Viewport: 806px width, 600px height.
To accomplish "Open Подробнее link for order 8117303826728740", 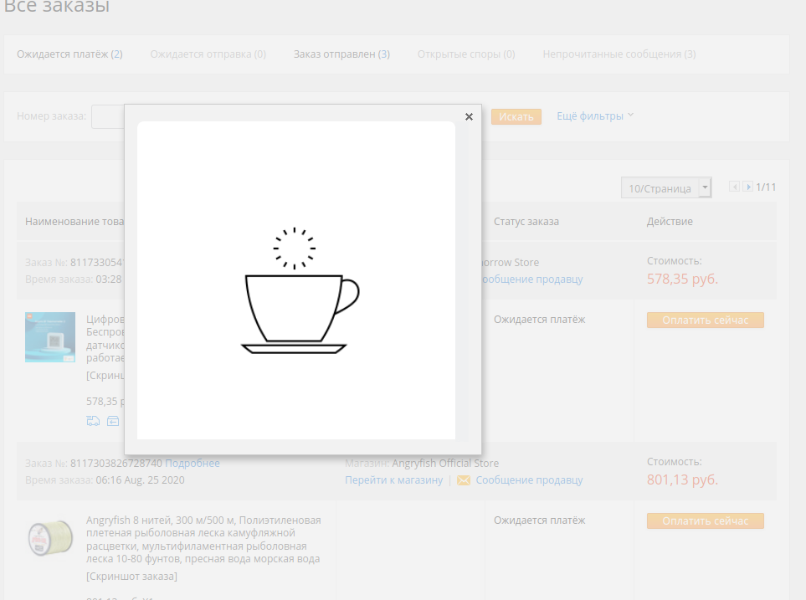I will (x=193, y=464).
